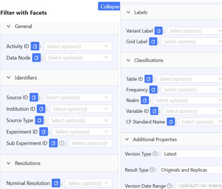
Task: Click the info icon next to Sub Experiment ID
Action: 62,143
